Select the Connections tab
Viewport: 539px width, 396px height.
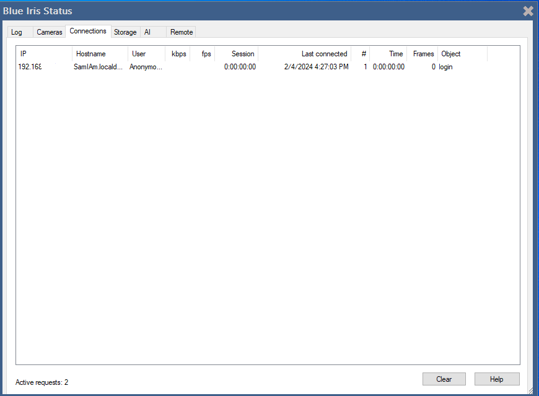(x=88, y=31)
